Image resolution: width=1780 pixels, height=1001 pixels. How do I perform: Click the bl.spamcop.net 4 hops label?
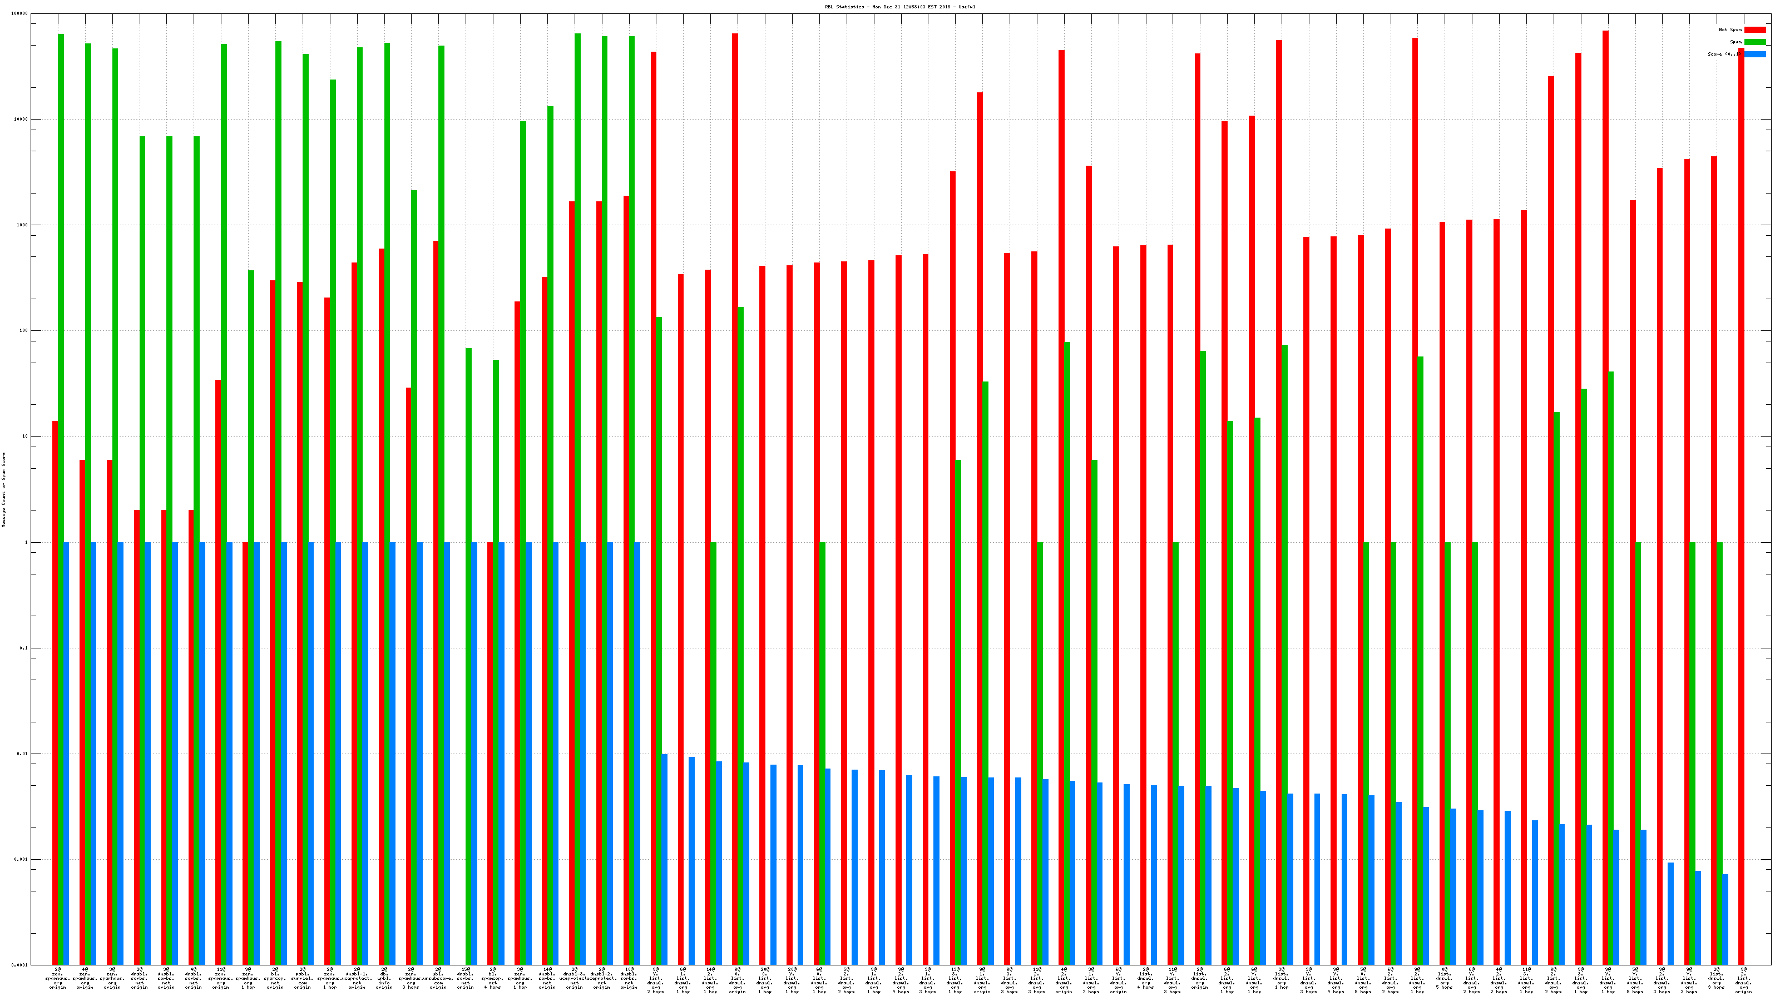(493, 978)
